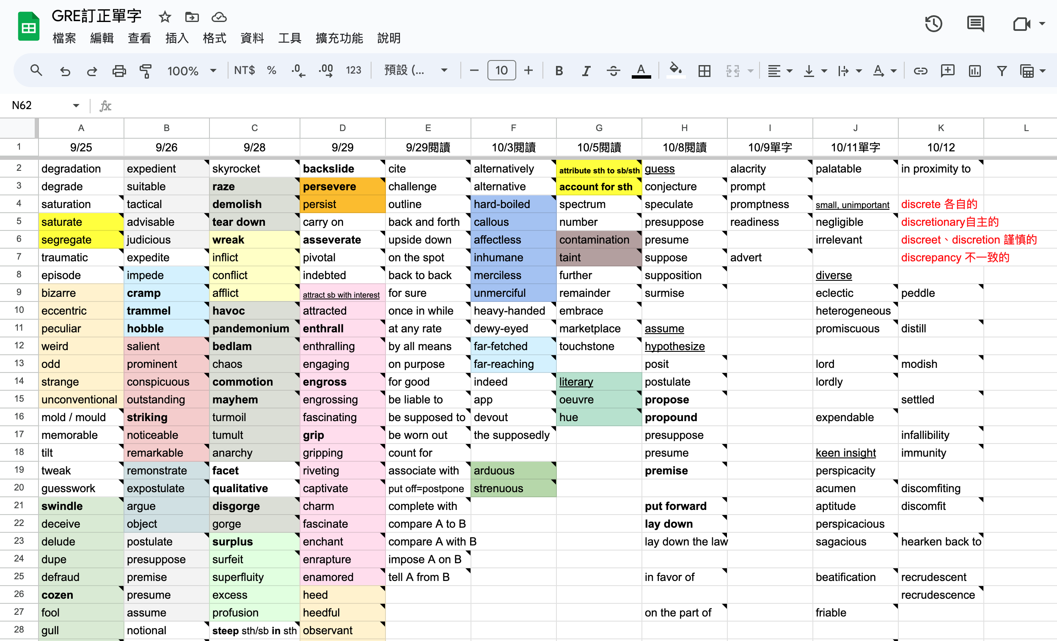Insert a comment from toolbar
Viewport: 1057px width, 641px height.
coord(947,71)
